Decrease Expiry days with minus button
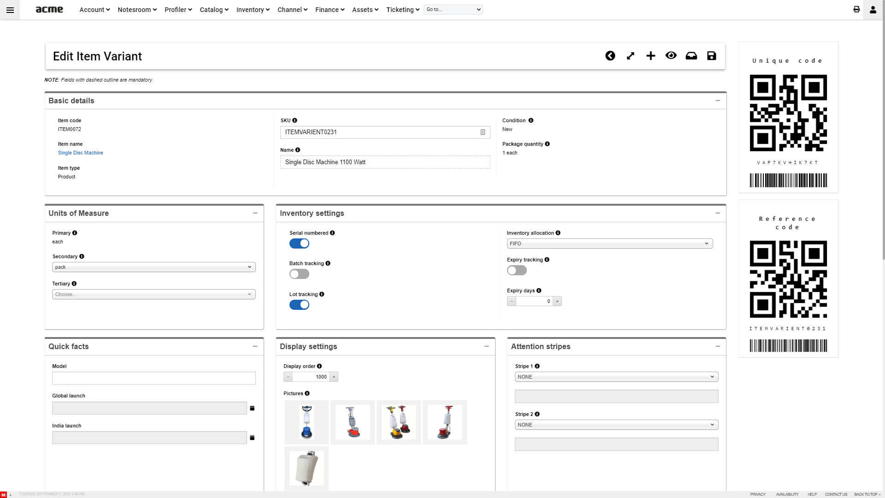This screenshot has width=885, height=498. click(x=512, y=301)
